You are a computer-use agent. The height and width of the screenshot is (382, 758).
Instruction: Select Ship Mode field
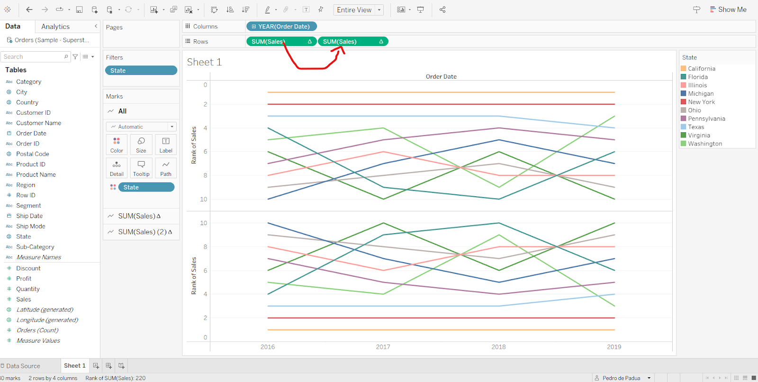[31, 227]
